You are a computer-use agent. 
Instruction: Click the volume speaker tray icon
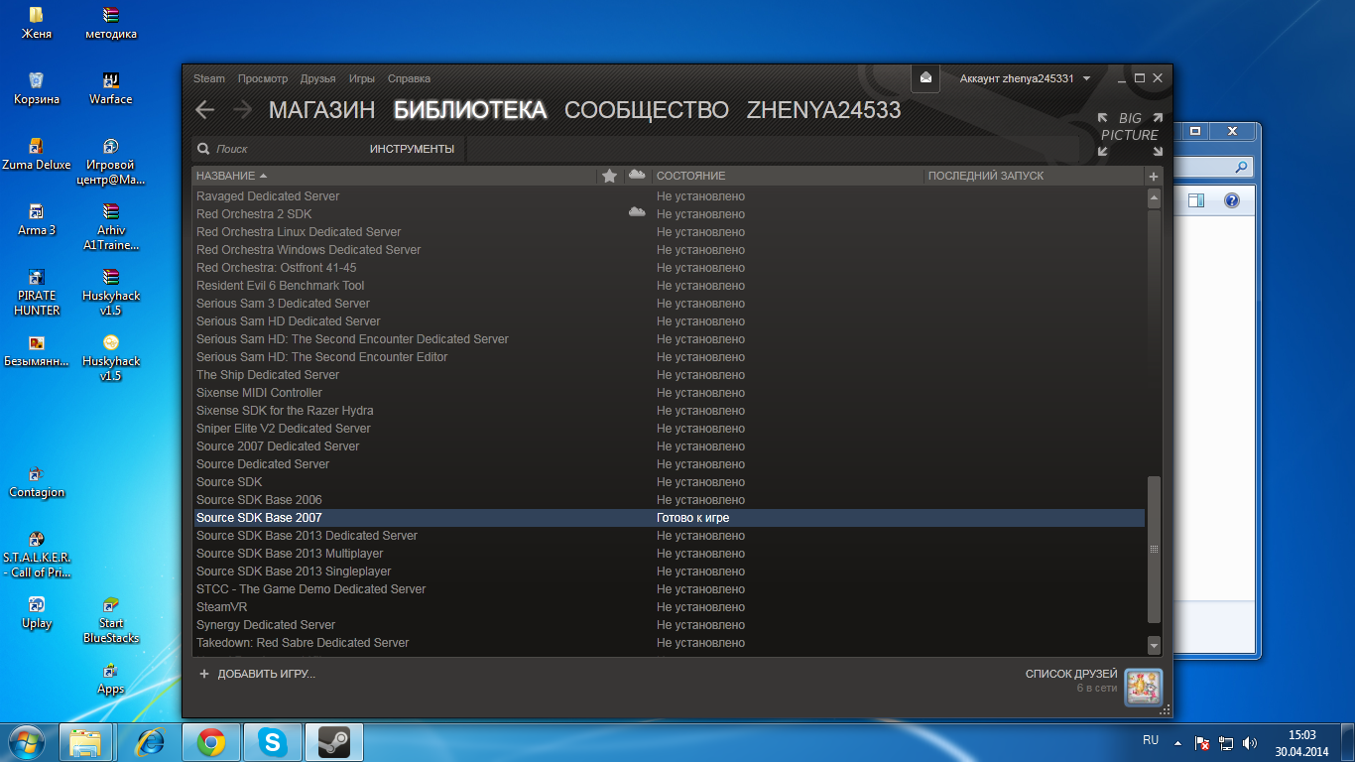[x=1250, y=742]
